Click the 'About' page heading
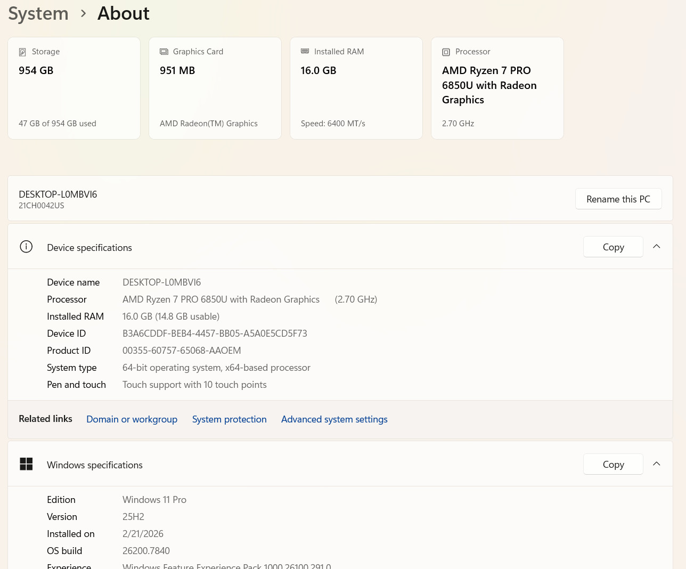The width and height of the screenshot is (686, 569). coord(124,13)
